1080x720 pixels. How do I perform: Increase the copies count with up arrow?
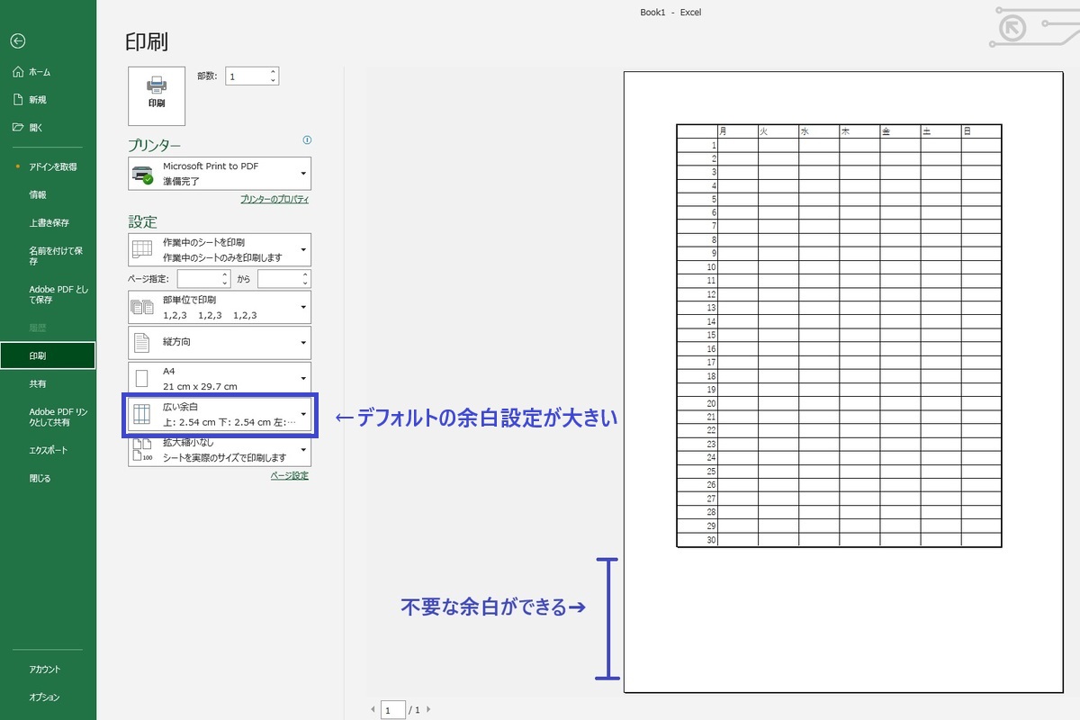pos(274,72)
